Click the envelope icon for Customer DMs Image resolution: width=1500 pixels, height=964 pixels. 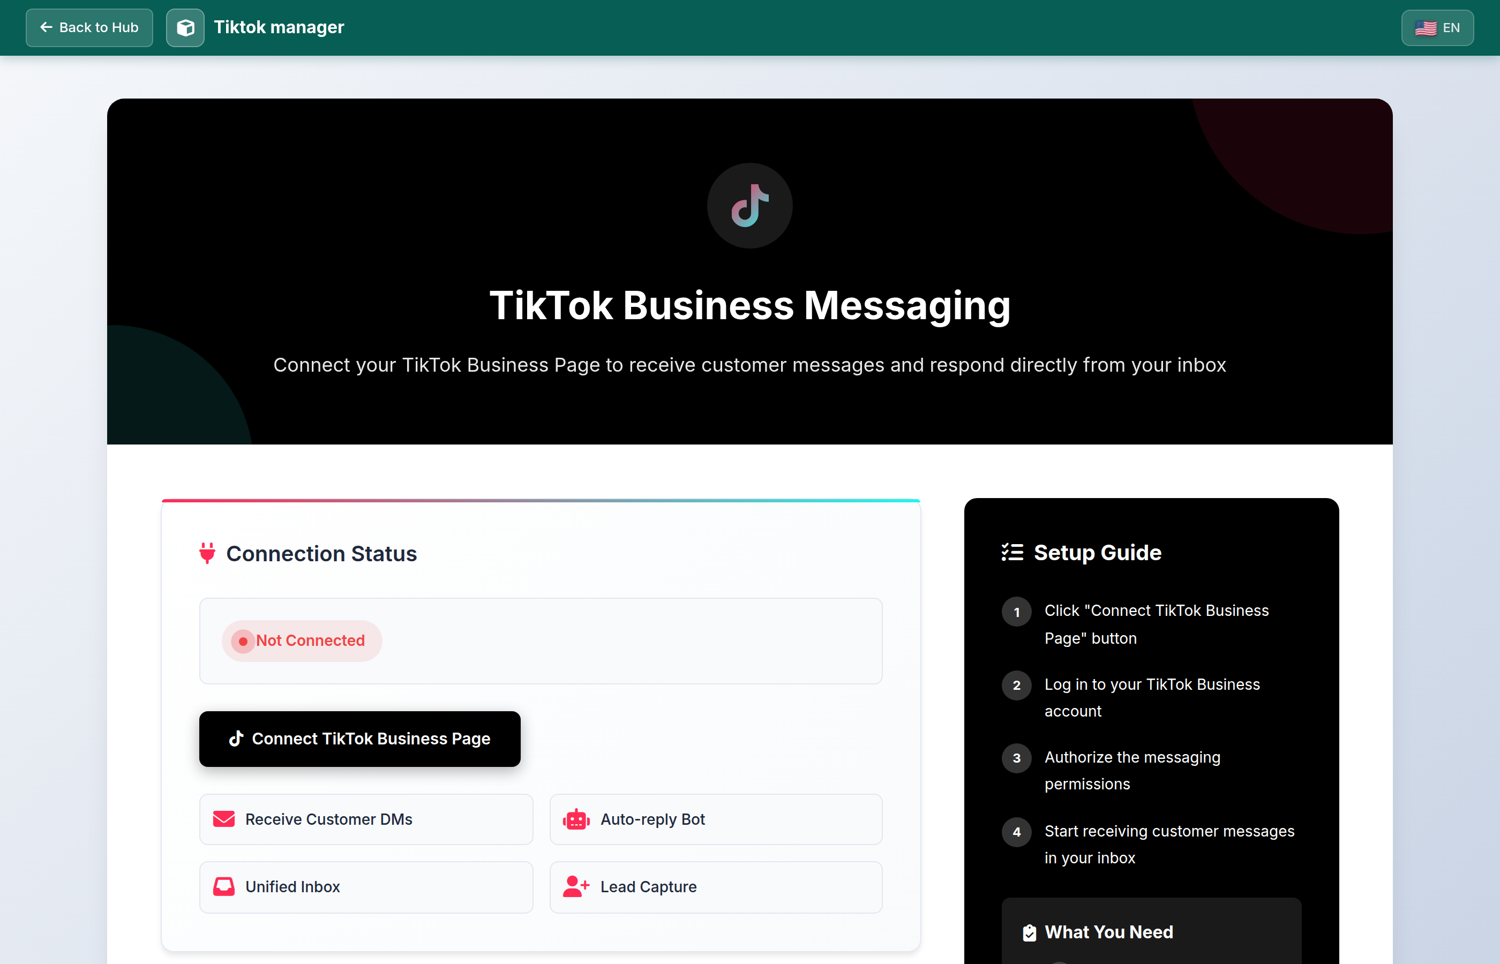point(223,819)
